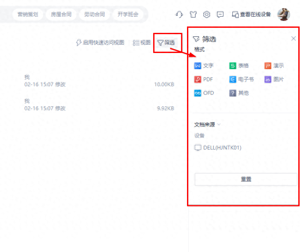Enable 启用快速访问视图
Viewport: 300px width, 252px height.
[100, 43]
